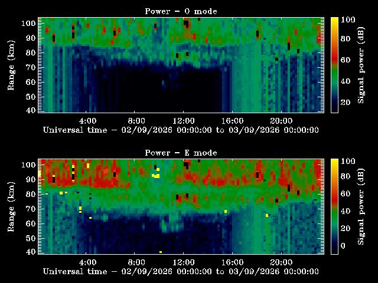
Task: Click the '40' range tick on O mode axis
Action: (x=31, y=110)
